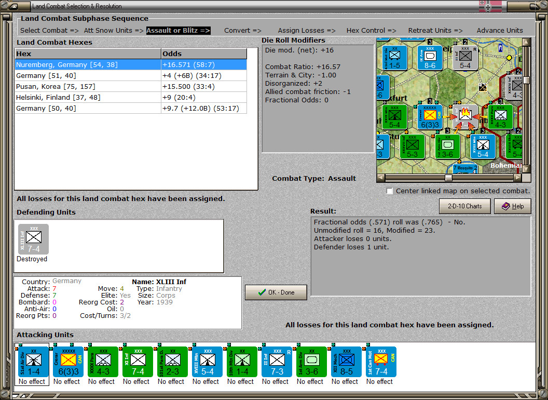Click the gray II Inf 5-4 unit on map
This screenshot has height=400, width=548.
[465, 58]
